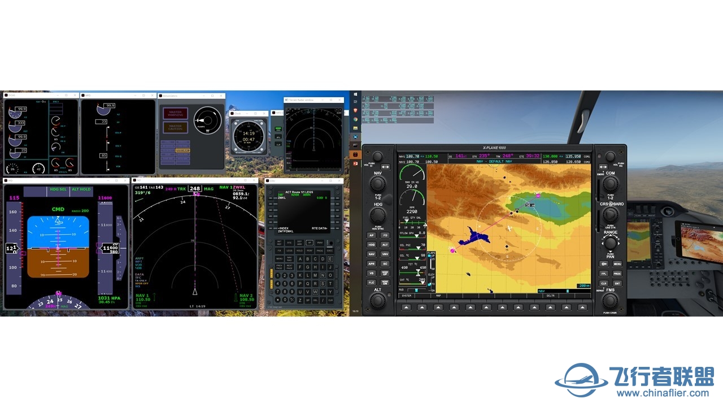Viewport: 723px width, 407px height.
Task: Open the INIT REF page on the CDU
Action: (x=279, y=243)
